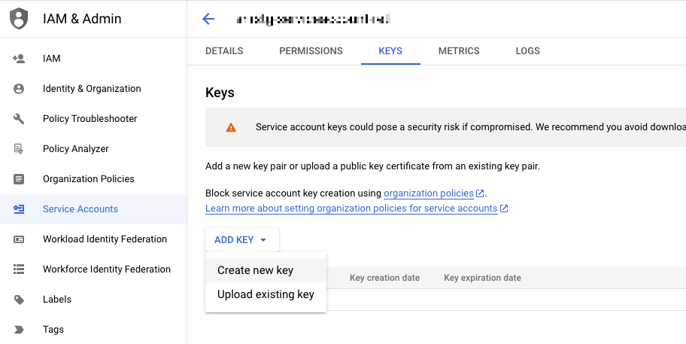Click external-link icon after Learn more link
The image size is (686, 344).
[x=504, y=209]
